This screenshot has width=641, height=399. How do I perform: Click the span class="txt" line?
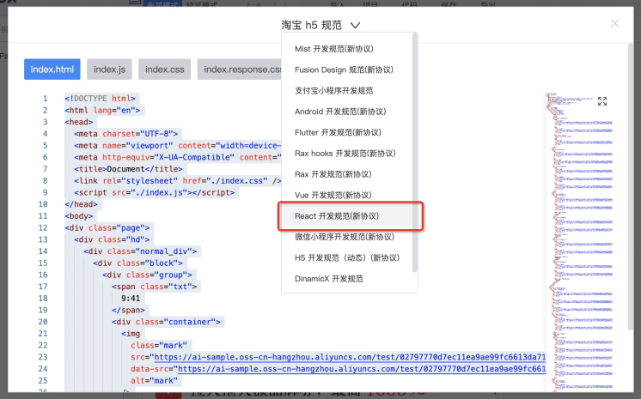click(x=154, y=287)
